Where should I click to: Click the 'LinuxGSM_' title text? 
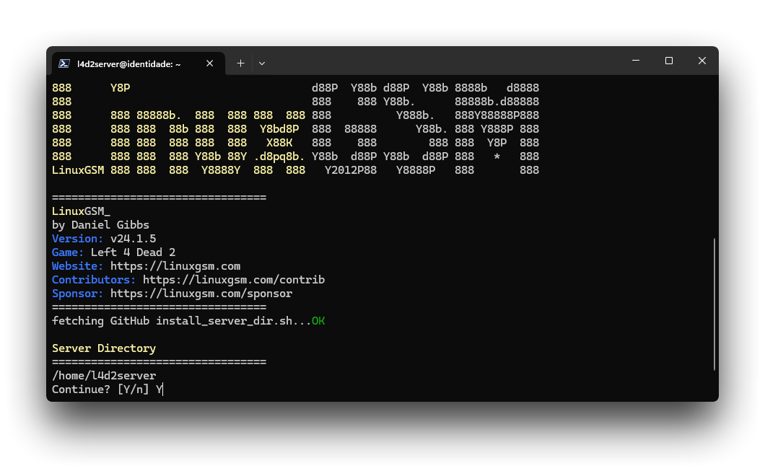(81, 211)
